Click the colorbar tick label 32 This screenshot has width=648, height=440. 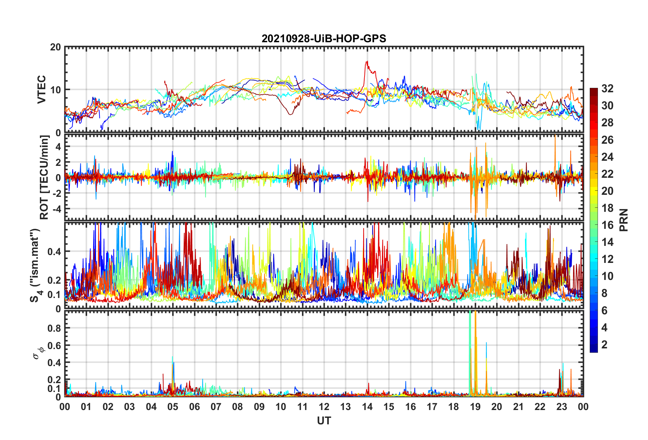pyautogui.click(x=607, y=89)
